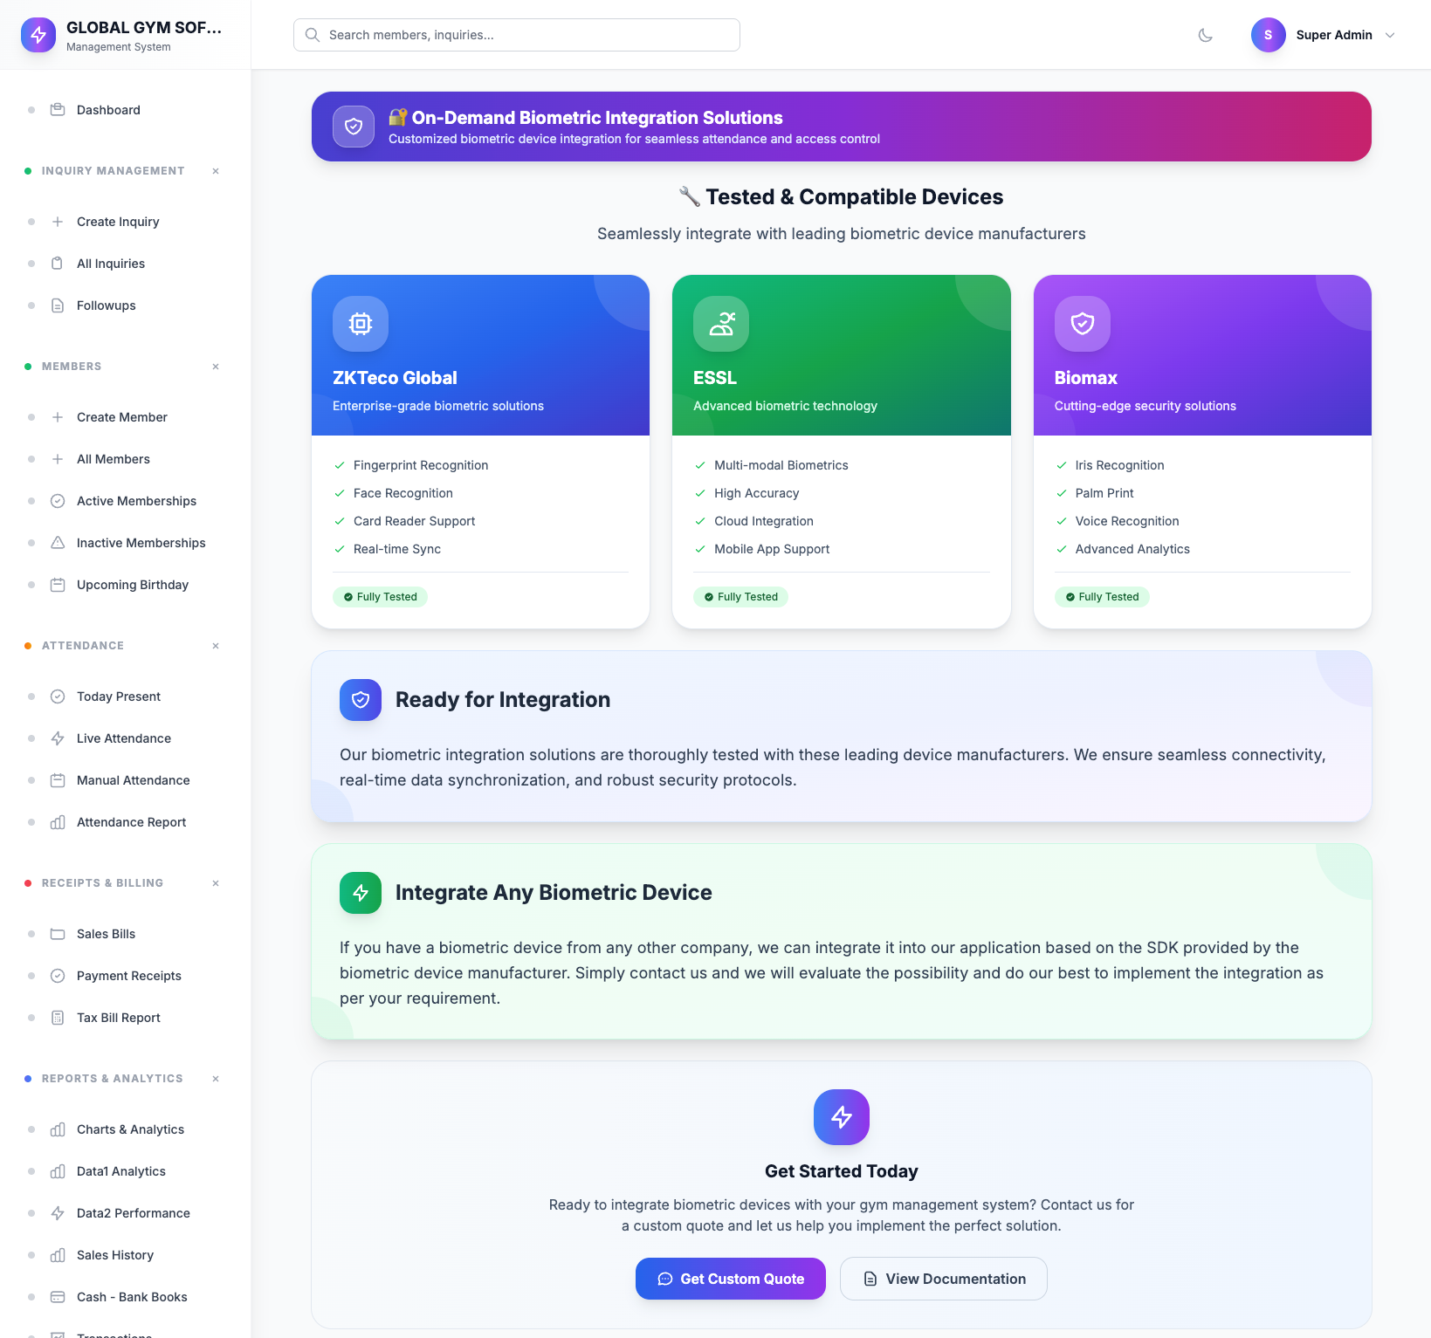Click the ZKTeco Global chip icon
The height and width of the screenshot is (1338, 1431).
click(361, 324)
